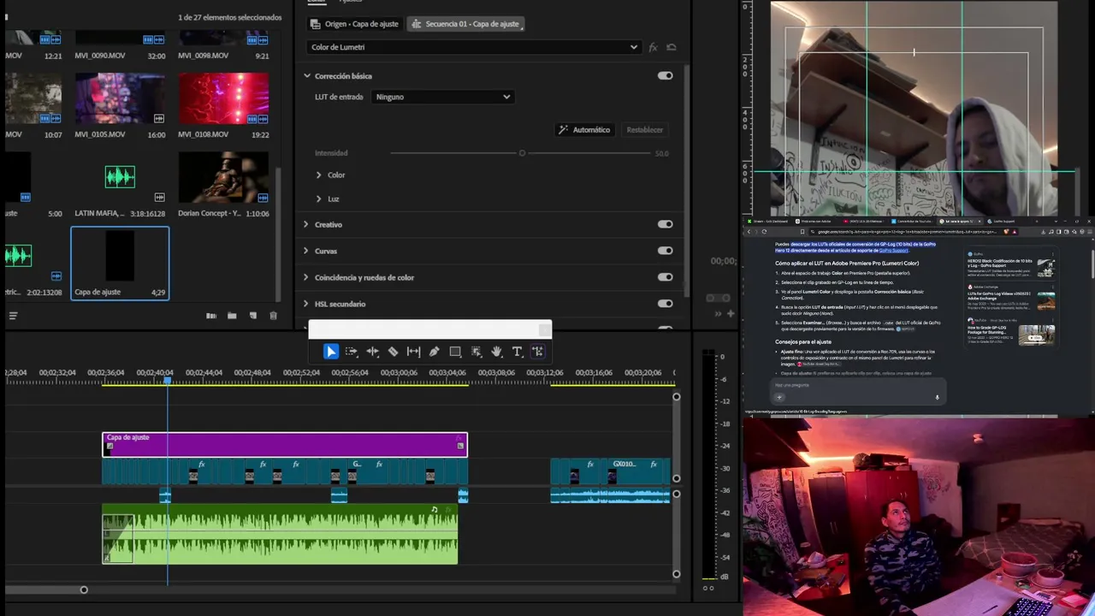Screen dimensions: 1095x616
Task: Select the MVI_0108.MOV clip thumbnail
Action: (223, 98)
